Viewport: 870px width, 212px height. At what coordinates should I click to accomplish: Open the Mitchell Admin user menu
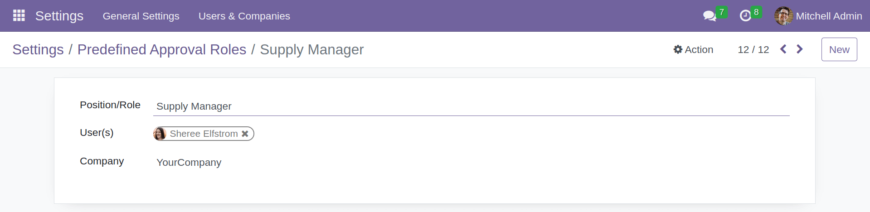click(x=828, y=16)
